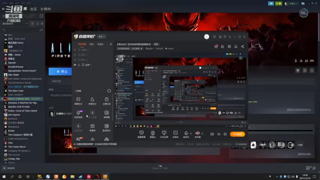This screenshot has height=180, width=320.
Task: Open the Steam 社区 community menu
Action: tap(34, 9)
